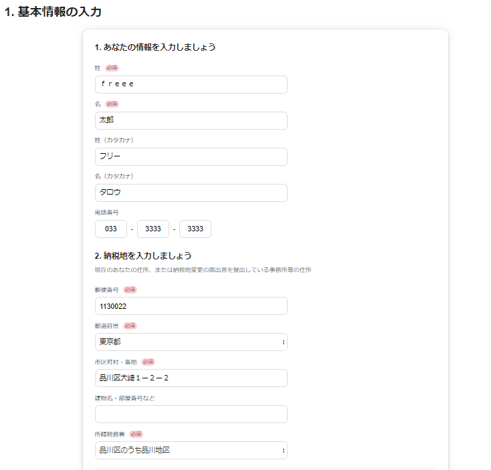This screenshot has height=470, width=491.
Task: Click the middle phone number field
Action: 153,229
